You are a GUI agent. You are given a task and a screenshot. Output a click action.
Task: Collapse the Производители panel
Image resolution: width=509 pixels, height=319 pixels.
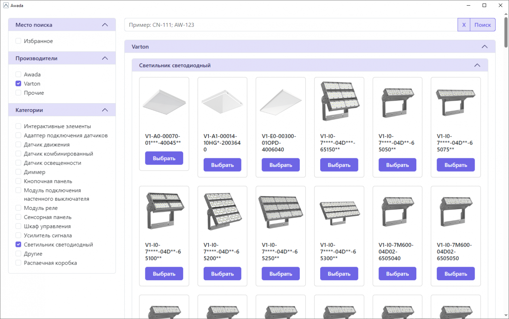point(105,58)
